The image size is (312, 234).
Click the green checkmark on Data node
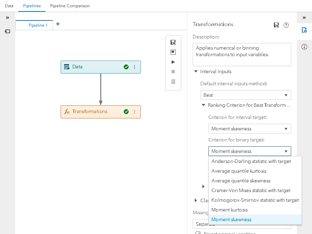click(x=126, y=67)
